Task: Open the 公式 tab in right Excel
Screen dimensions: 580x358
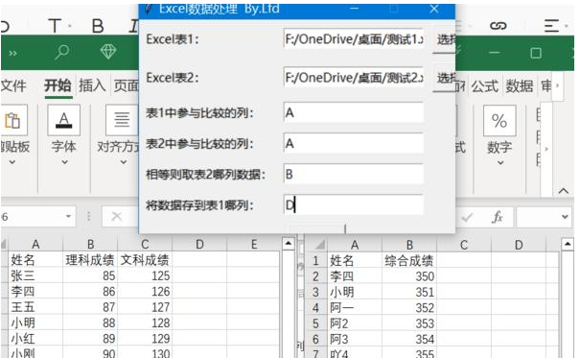Action: coord(484,86)
